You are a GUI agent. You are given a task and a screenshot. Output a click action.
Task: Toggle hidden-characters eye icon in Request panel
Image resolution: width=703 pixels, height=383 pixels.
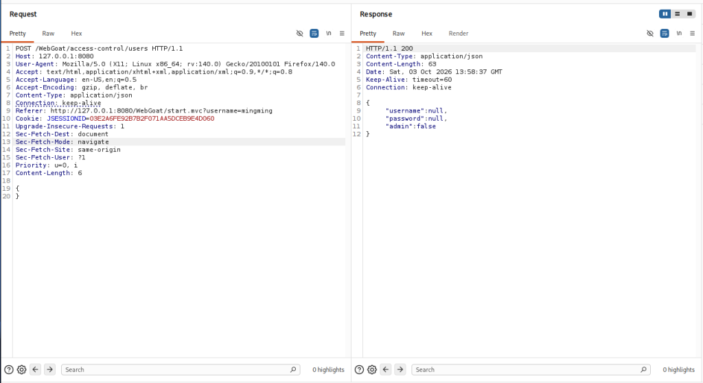coord(299,33)
